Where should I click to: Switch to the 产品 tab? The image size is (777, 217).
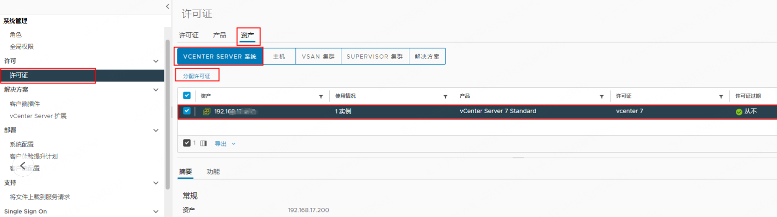coord(219,35)
